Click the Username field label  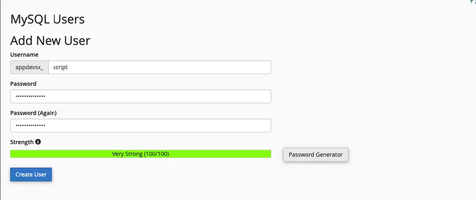pyautogui.click(x=24, y=55)
